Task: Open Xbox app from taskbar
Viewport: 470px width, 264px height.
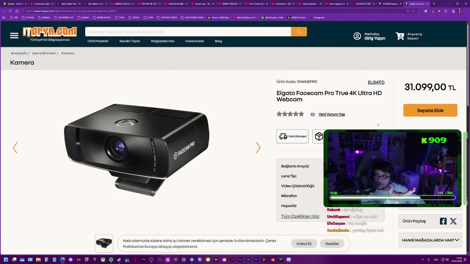Action: pos(103,260)
